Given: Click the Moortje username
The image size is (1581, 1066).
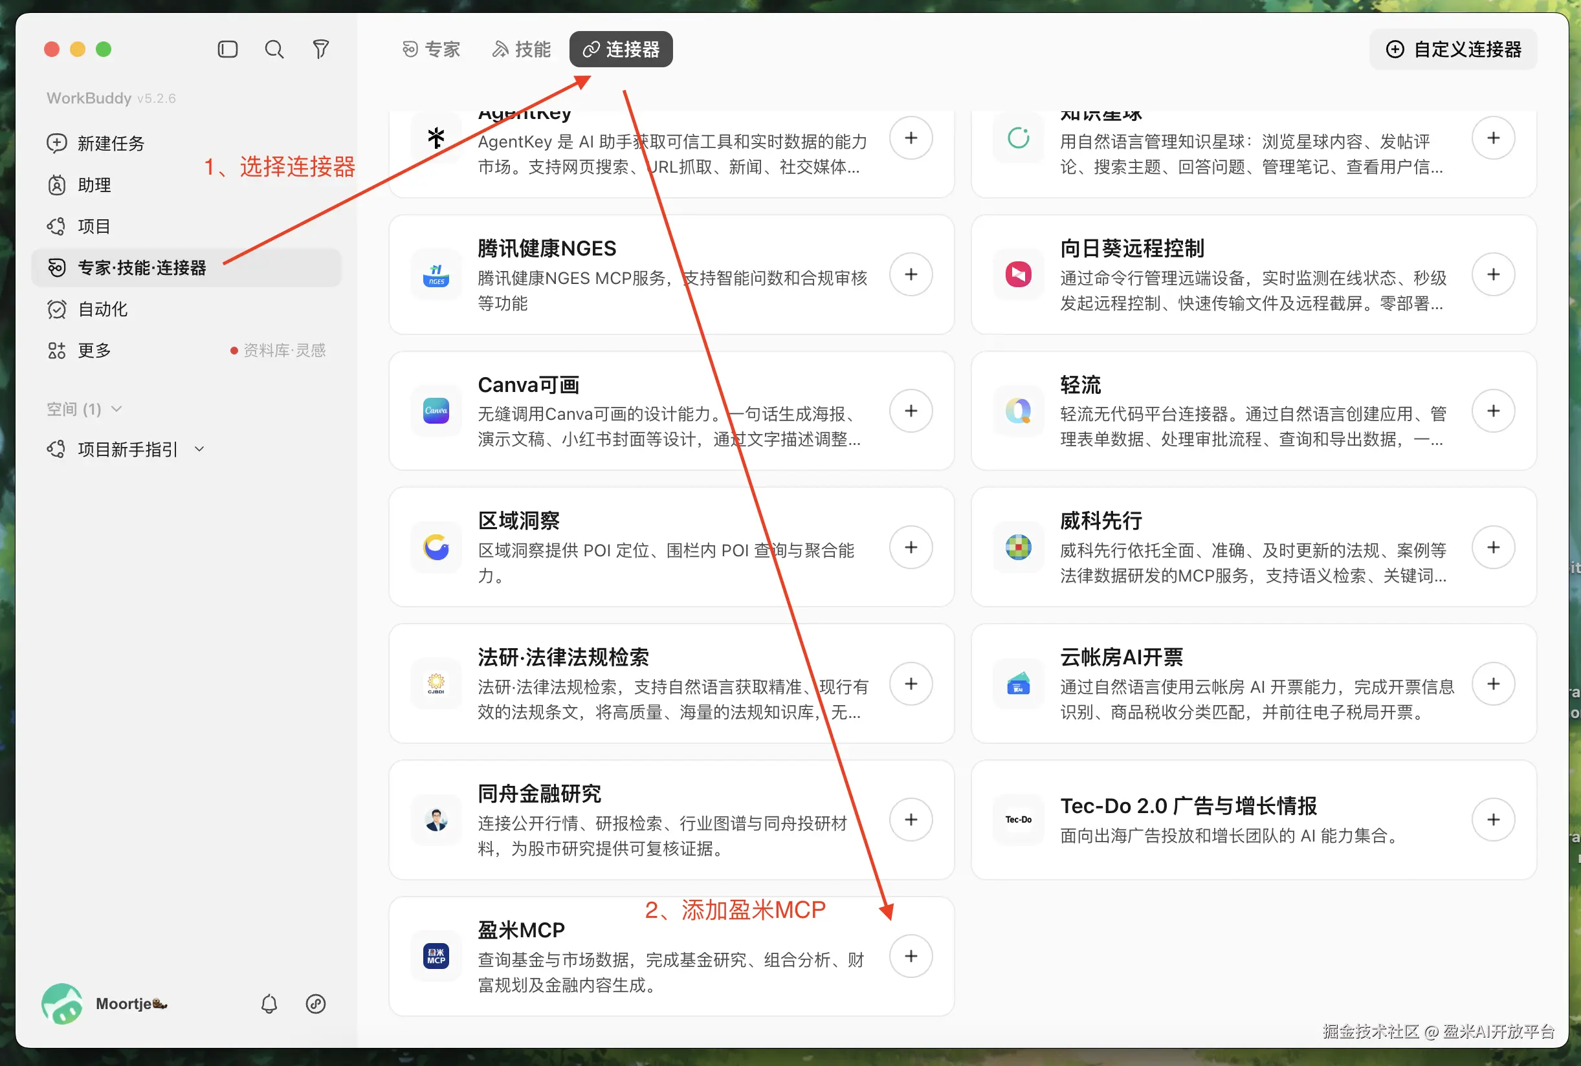Looking at the screenshot, I should click(x=131, y=1003).
